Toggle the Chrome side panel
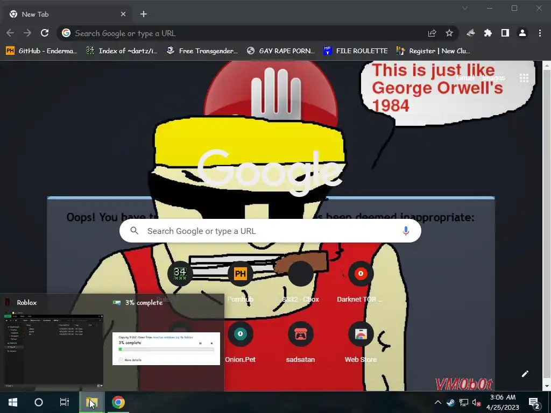This screenshot has height=413, width=551. click(505, 33)
